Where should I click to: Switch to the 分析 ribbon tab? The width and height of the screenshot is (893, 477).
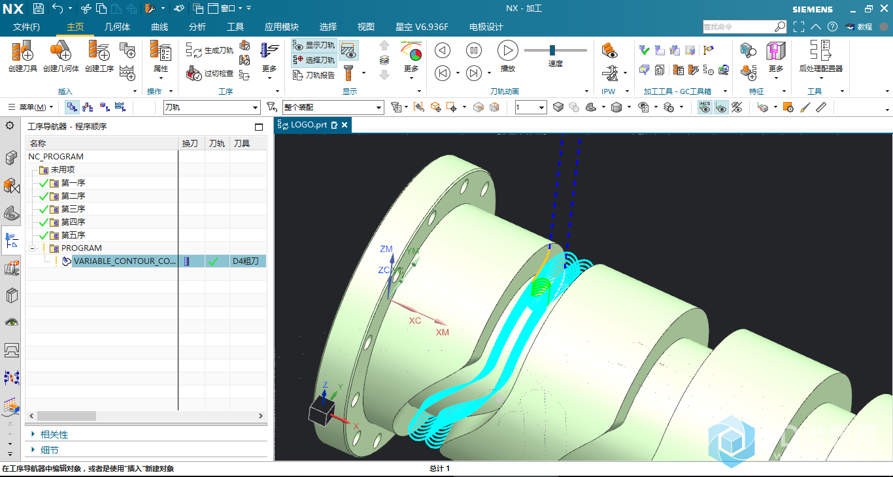coord(197,27)
